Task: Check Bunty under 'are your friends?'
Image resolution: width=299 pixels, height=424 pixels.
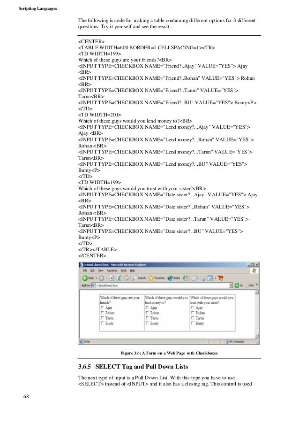Action: [x=102, y=323]
